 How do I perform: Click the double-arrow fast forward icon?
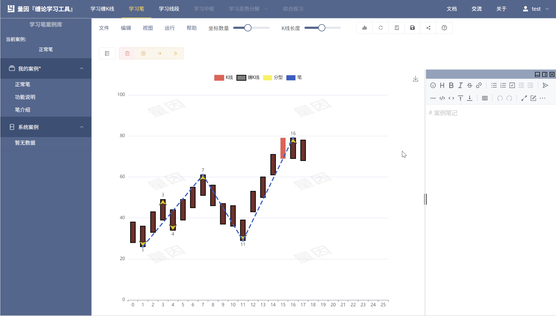[x=176, y=53]
